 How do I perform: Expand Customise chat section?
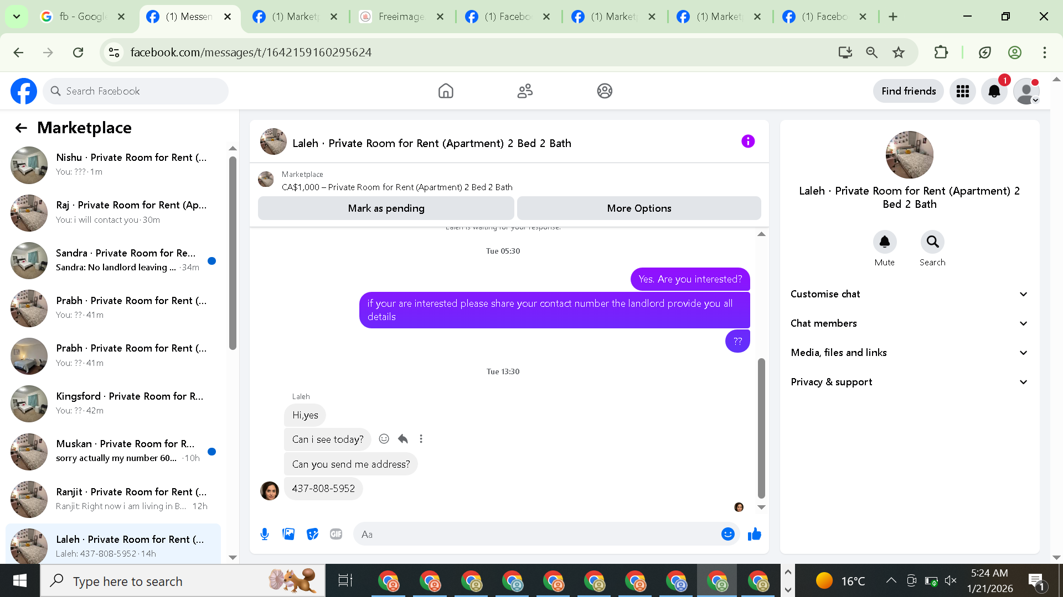pyautogui.click(x=909, y=294)
